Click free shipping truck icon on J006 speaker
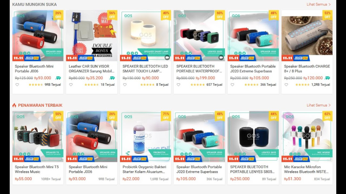This screenshot has width=346, height=194. [x=58, y=78]
